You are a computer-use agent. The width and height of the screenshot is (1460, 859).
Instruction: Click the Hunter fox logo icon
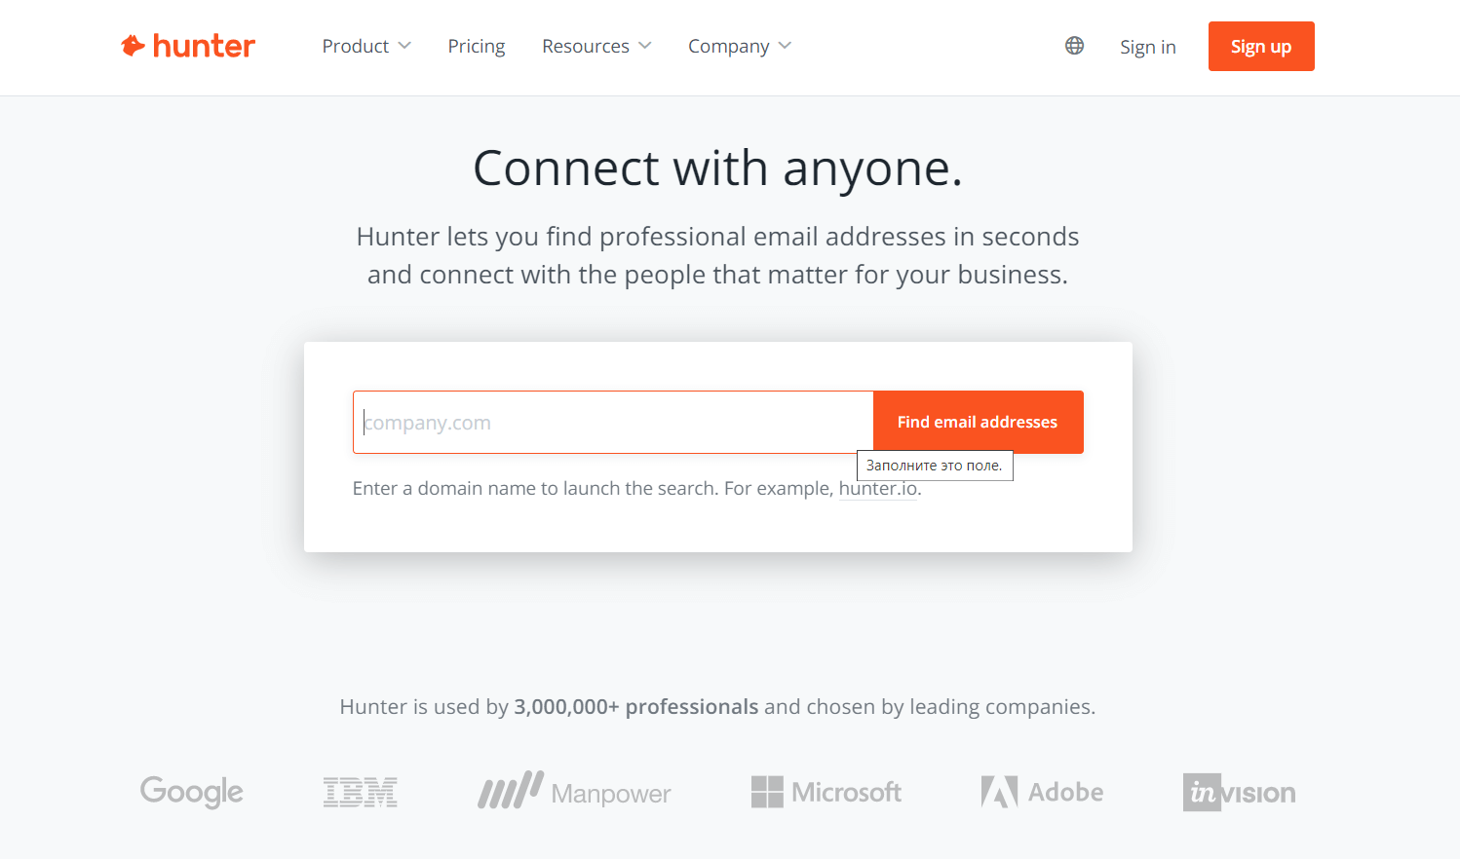[133, 46]
